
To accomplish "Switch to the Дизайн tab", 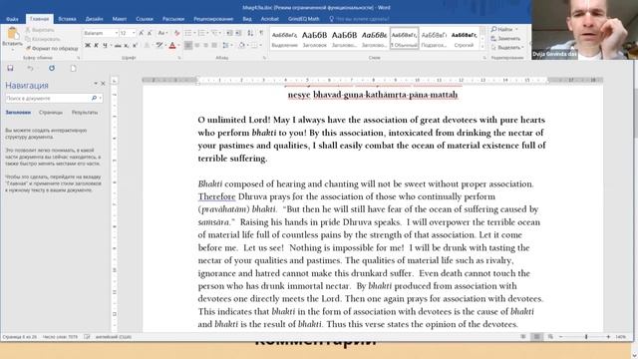I will pos(94,19).
